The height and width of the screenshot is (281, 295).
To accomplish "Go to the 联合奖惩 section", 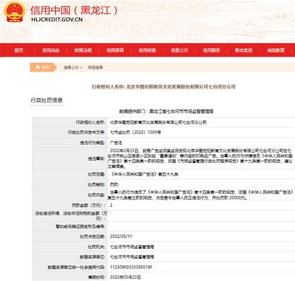I will pyautogui.click(x=243, y=50).
